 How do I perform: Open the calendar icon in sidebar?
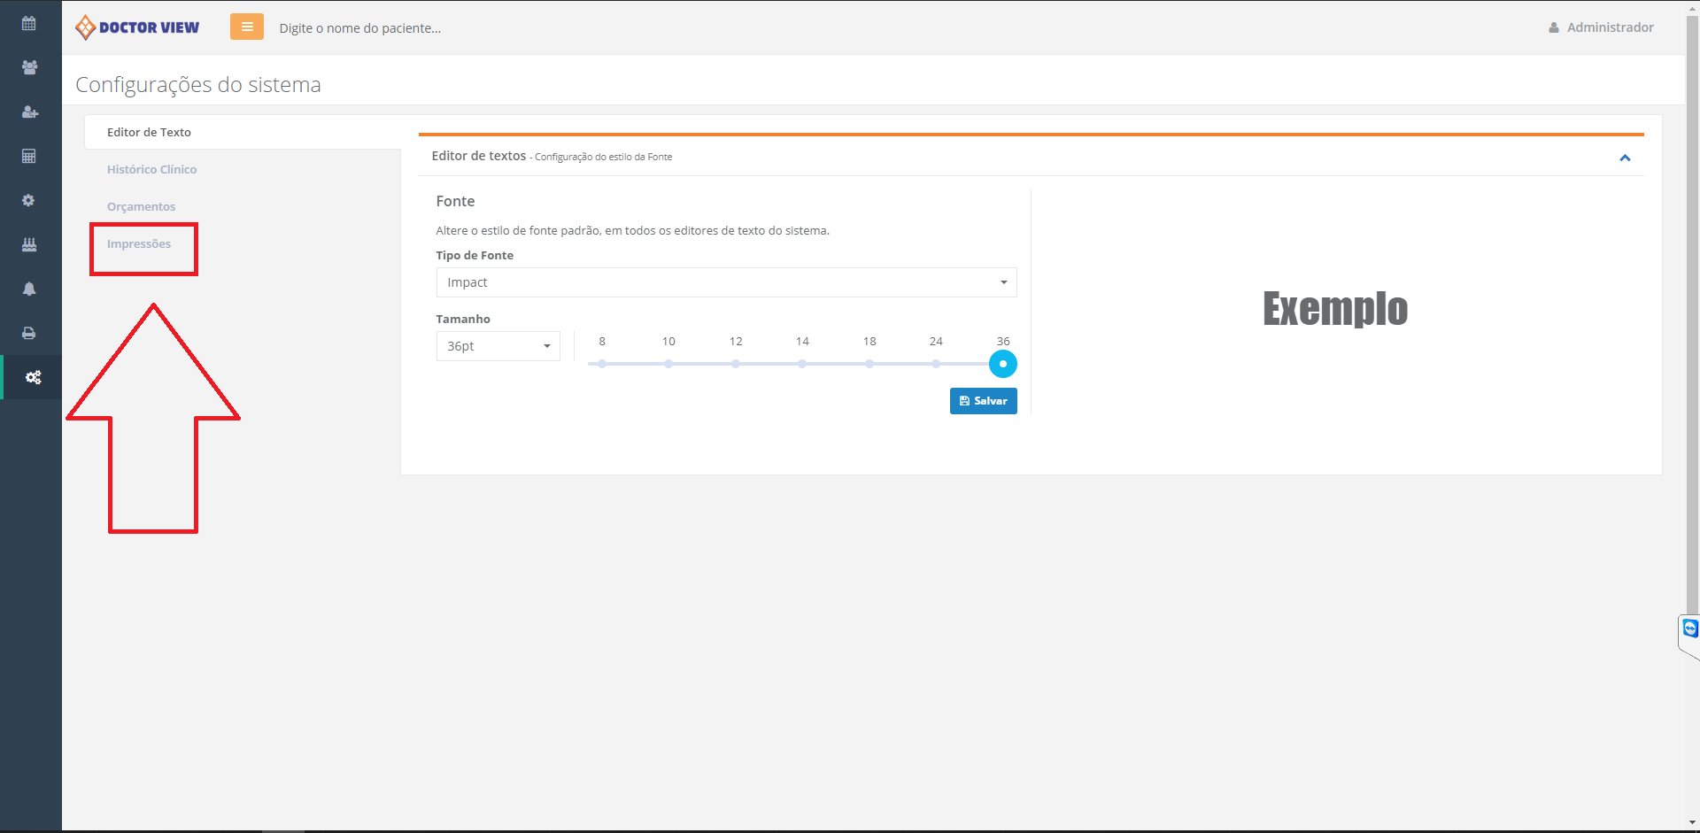tap(29, 24)
